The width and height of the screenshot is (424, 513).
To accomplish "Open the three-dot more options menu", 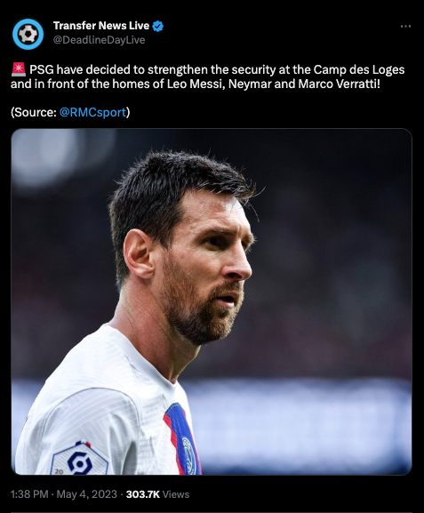I will point(405,26).
